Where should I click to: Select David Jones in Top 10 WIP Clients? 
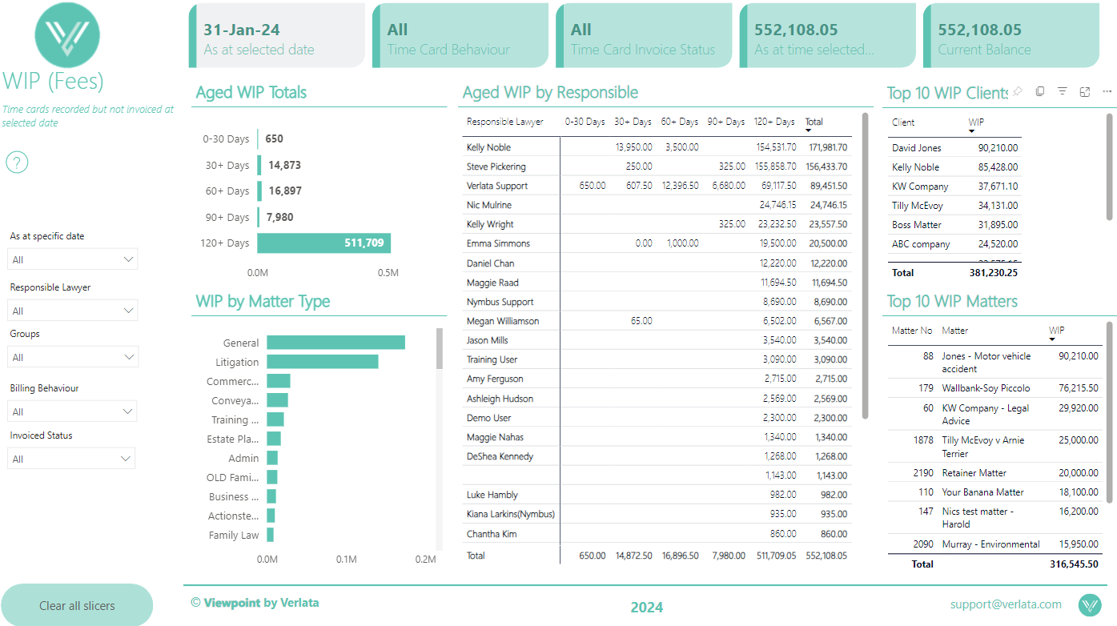tap(955, 148)
